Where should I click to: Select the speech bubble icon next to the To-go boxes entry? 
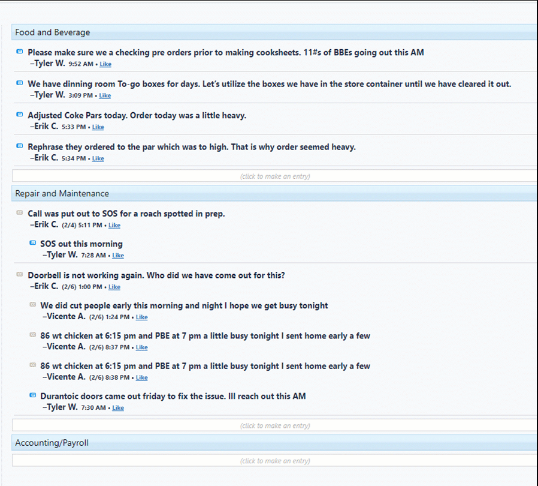19,83
